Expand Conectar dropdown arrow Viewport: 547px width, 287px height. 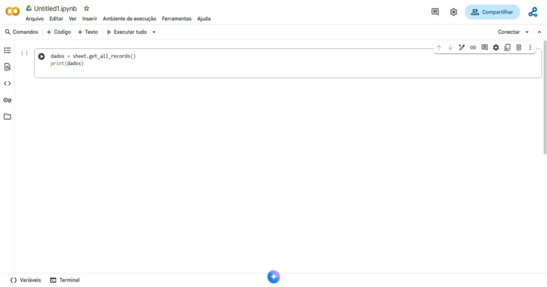click(527, 32)
